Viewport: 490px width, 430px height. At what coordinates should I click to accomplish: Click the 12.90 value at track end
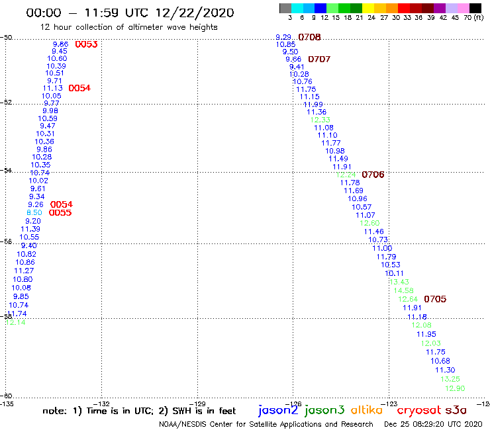(455, 388)
